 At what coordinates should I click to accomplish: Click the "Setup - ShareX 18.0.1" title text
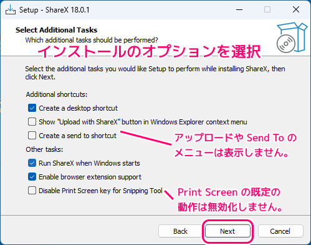54,10
